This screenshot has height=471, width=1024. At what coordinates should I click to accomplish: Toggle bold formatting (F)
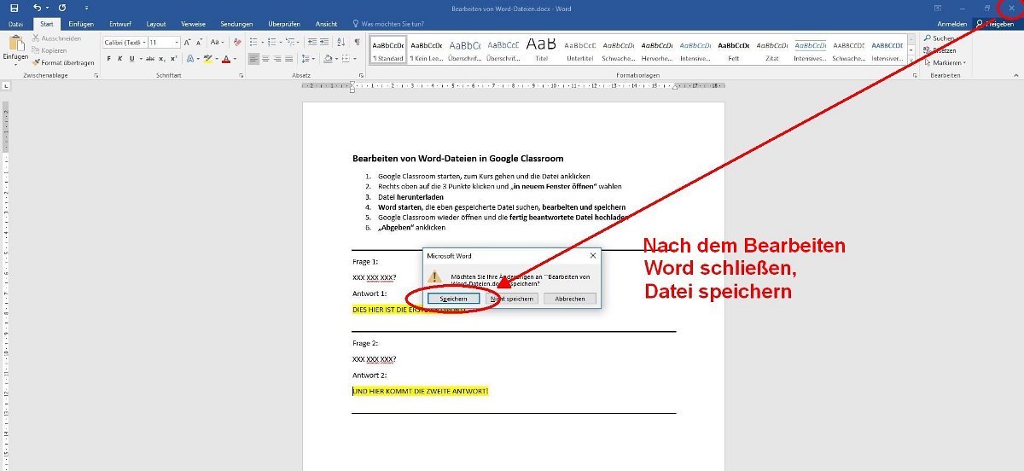(x=108, y=59)
